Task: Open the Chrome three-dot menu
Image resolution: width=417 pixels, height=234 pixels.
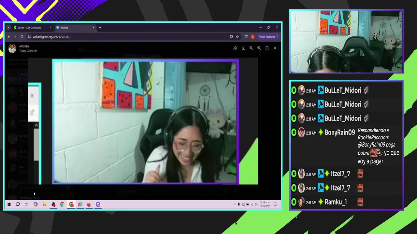Action: point(277,37)
